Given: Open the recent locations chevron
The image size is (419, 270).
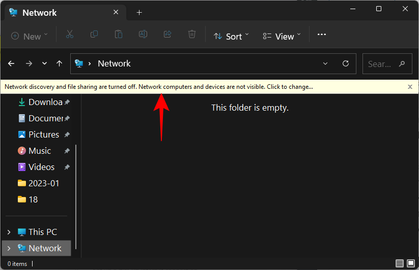Looking at the screenshot, I should coord(44,63).
